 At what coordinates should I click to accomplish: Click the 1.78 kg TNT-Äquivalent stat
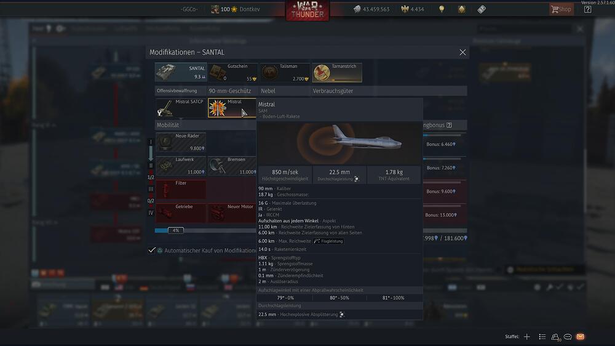tap(394, 175)
